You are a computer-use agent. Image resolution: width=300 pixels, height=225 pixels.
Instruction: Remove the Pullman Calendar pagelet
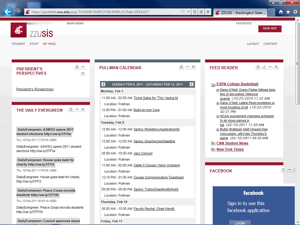(x=194, y=67)
